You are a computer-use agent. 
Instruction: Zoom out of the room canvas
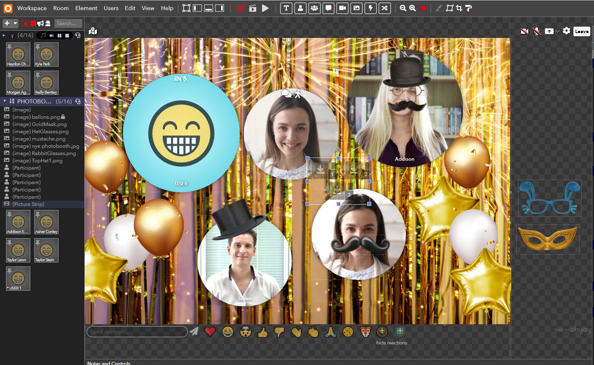point(403,8)
